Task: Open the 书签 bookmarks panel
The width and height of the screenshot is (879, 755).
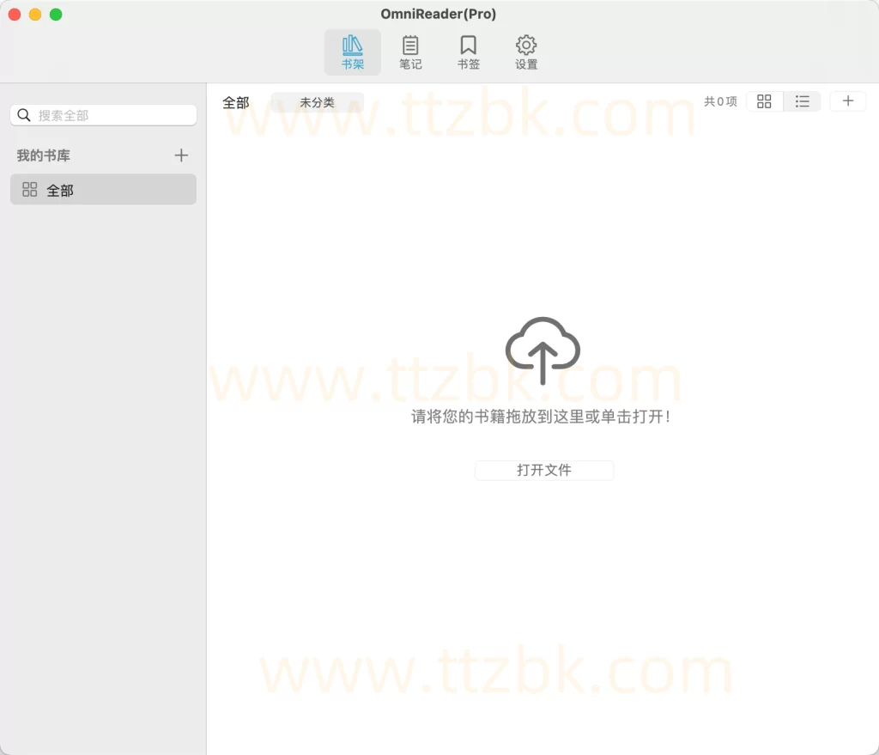Action: click(469, 52)
